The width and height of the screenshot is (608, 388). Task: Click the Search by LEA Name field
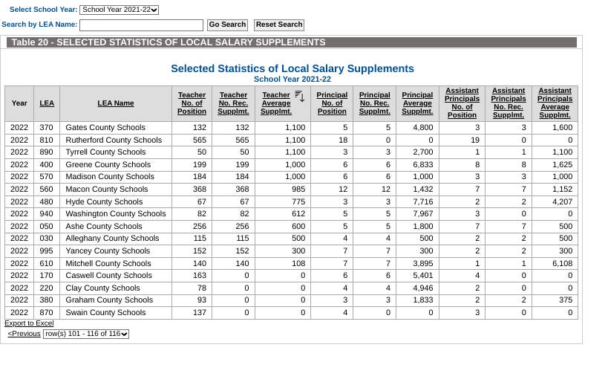(x=141, y=25)
